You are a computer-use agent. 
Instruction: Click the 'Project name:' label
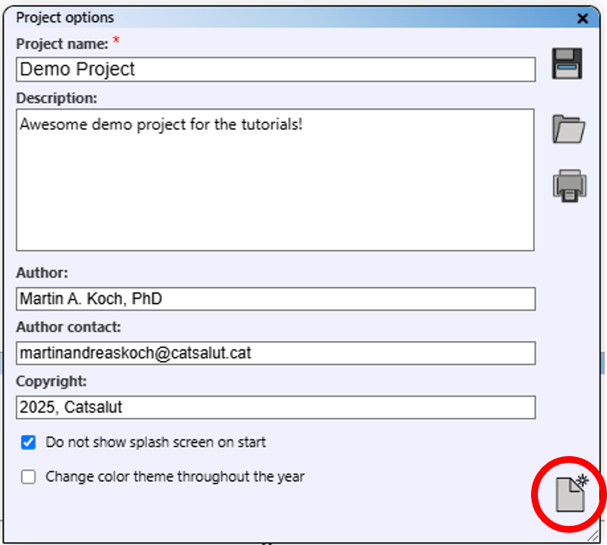tap(61, 43)
